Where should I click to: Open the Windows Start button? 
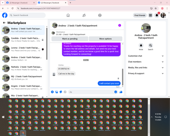click(3, 117)
